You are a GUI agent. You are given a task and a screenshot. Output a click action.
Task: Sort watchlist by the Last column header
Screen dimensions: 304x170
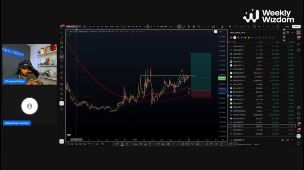tap(261, 42)
